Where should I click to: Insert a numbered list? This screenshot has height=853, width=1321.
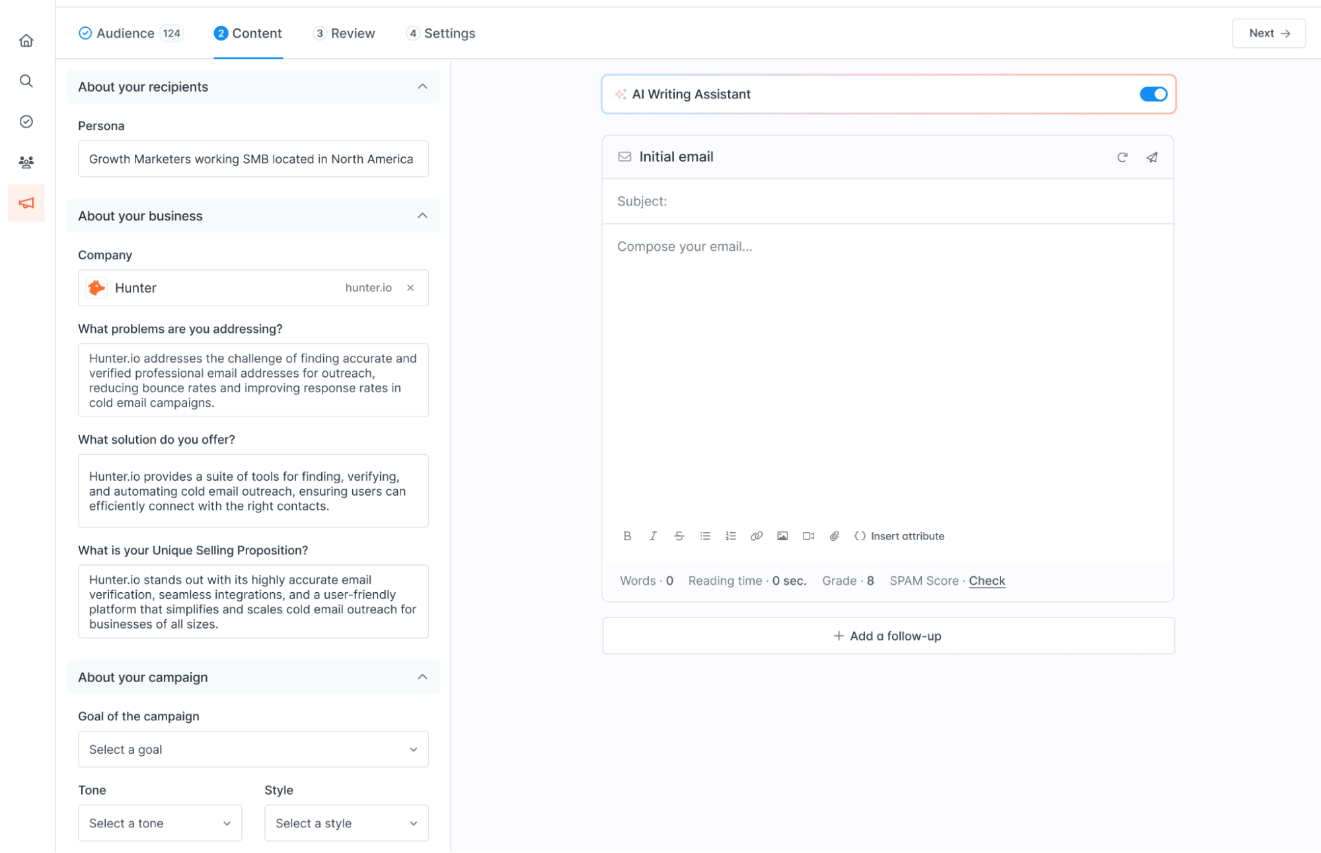731,536
